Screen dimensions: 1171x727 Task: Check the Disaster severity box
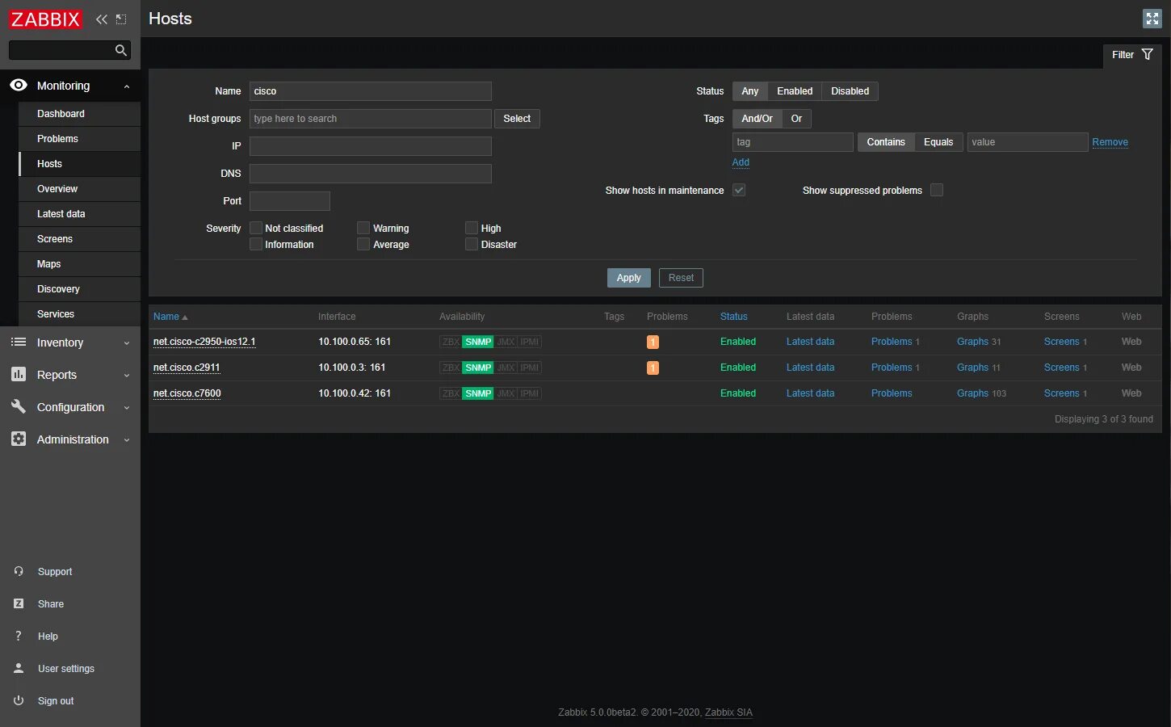472,244
